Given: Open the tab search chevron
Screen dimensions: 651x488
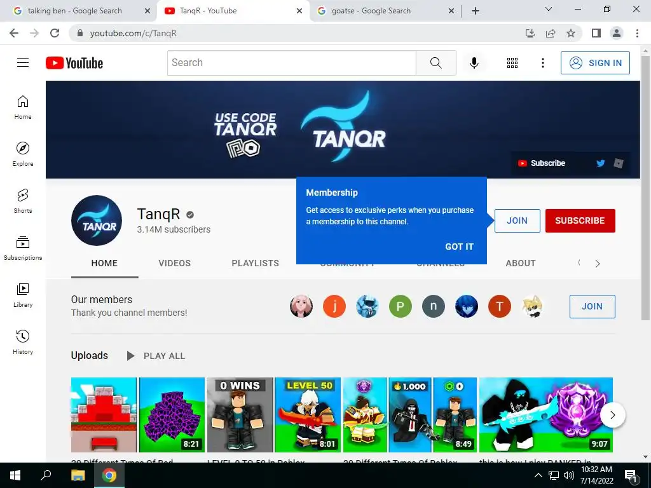Looking at the screenshot, I should (549, 9).
